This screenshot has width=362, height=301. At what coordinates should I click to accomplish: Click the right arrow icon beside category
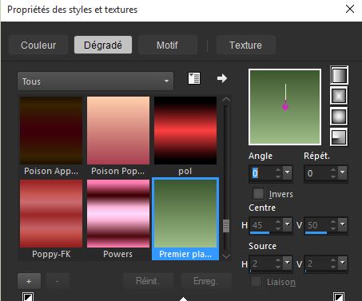(x=221, y=78)
